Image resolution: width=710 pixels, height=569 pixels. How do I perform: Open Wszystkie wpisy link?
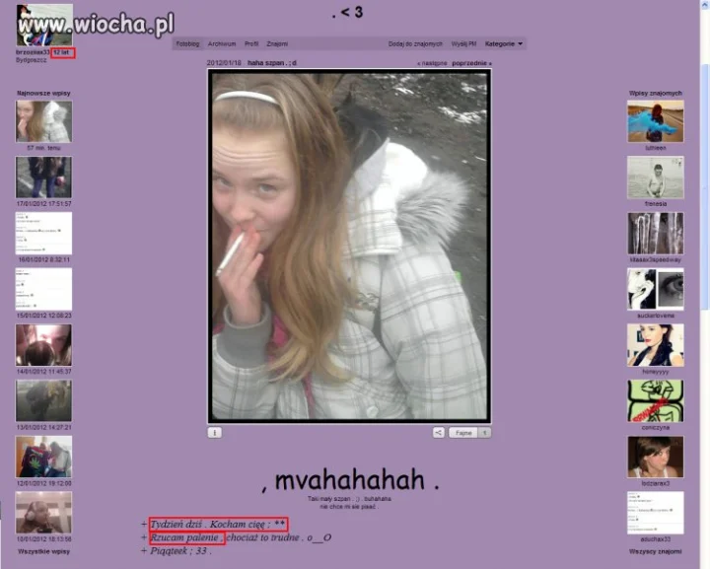[44, 551]
